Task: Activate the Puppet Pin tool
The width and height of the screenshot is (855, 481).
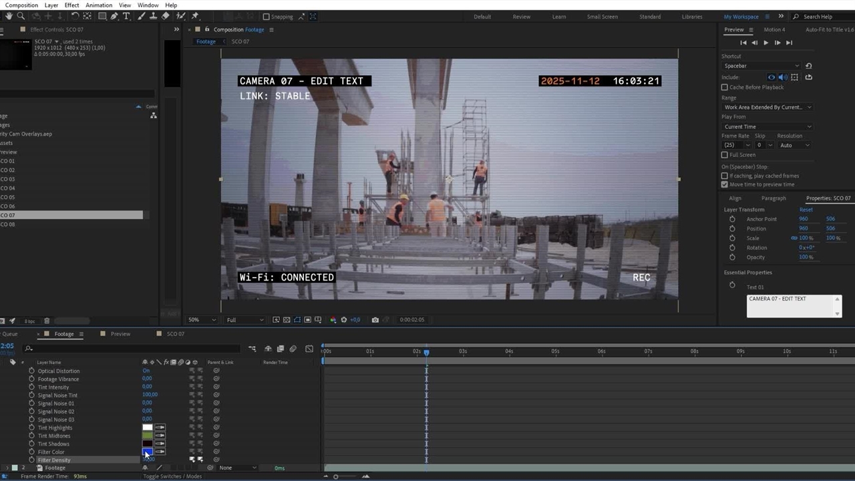Action: [194, 16]
